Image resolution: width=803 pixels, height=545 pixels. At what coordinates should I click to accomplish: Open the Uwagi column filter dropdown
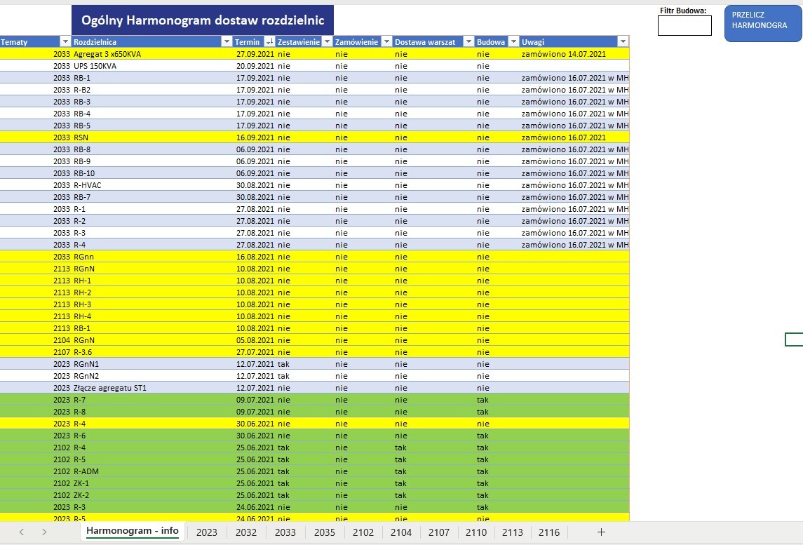coord(623,42)
